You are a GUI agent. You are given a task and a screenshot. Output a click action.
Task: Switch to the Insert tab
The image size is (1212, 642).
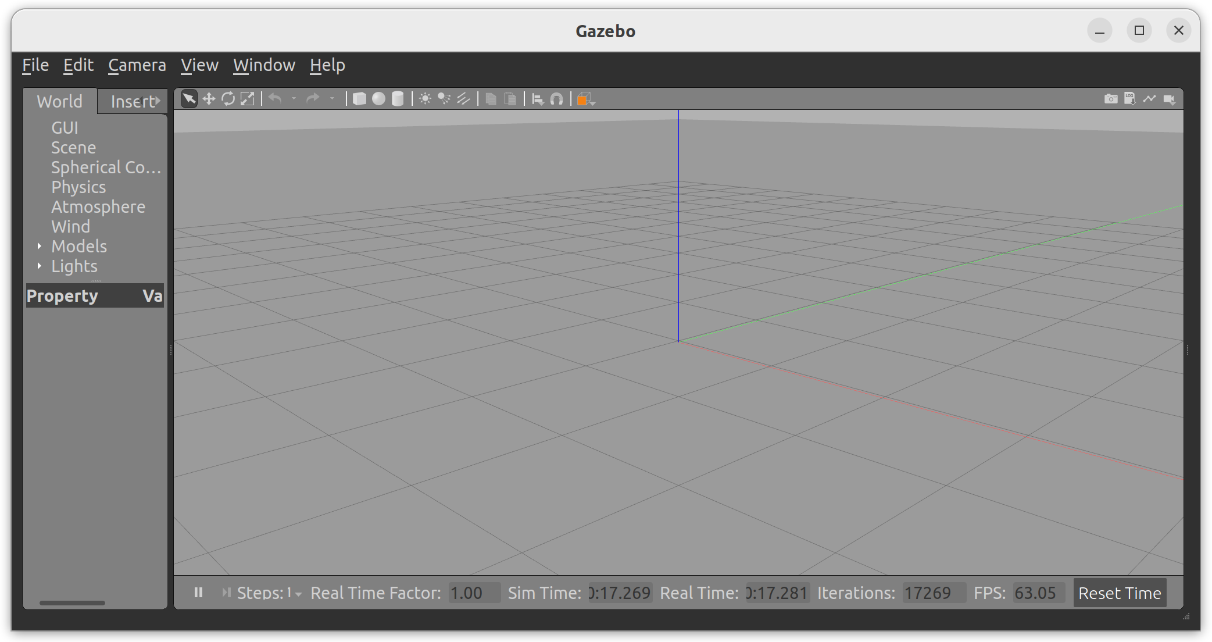132,101
